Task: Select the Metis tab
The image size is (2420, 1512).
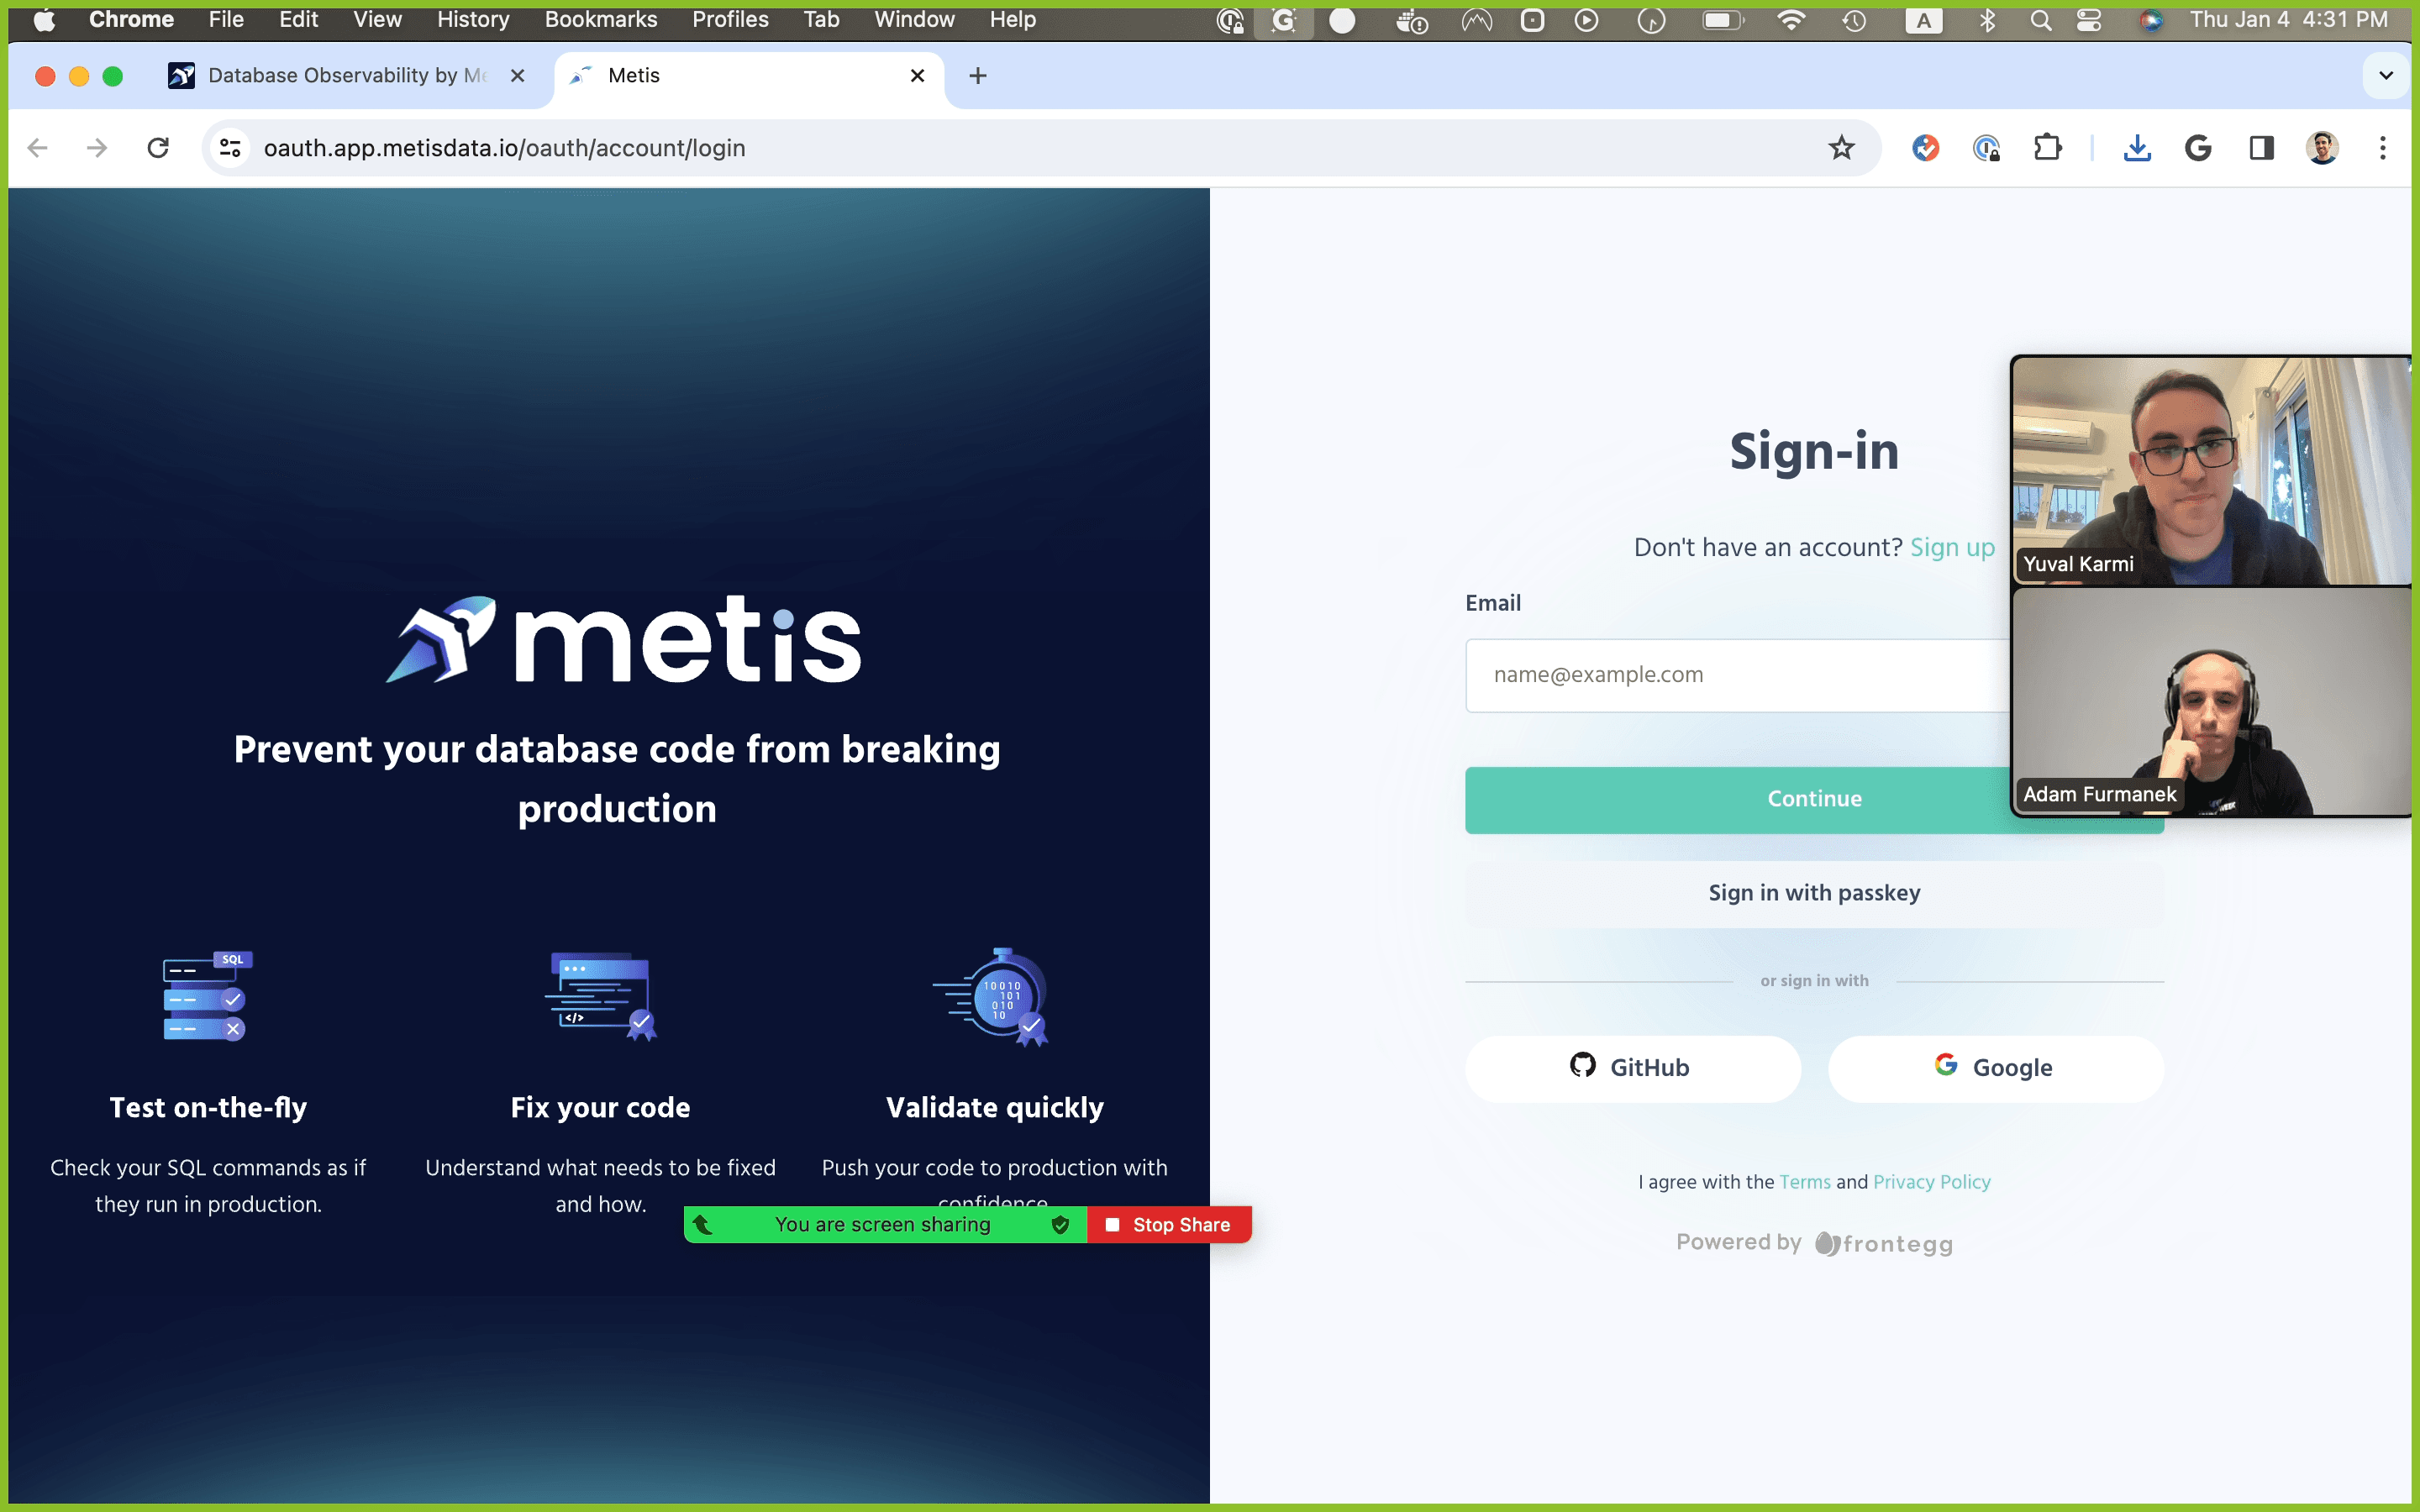Action: coord(749,76)
